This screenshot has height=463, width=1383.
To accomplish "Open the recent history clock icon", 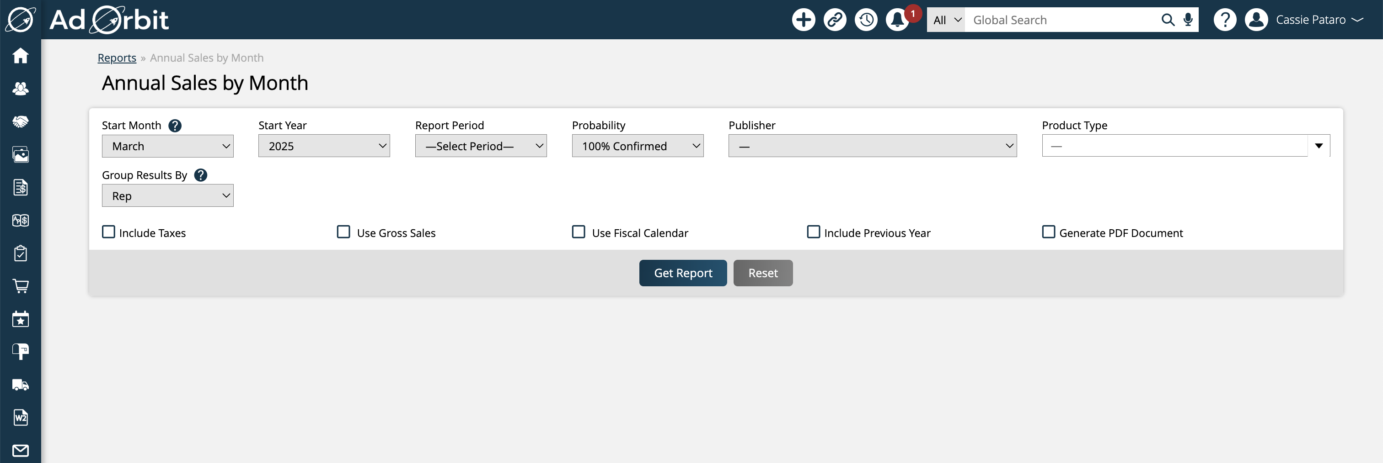I will click(866, 20).
